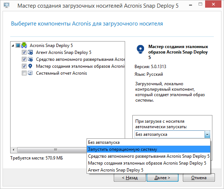Click the Отмена button

[199, 178]
